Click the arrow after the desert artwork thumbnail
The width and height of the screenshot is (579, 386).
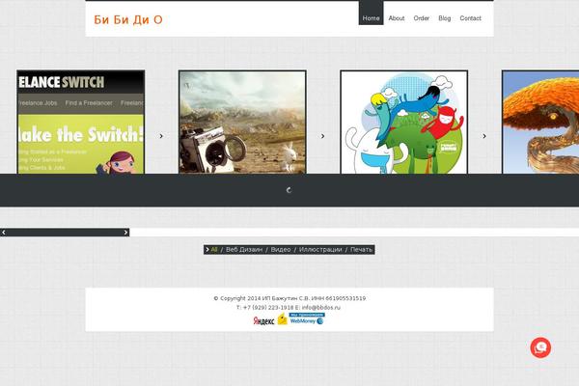(x=322, y=136)
